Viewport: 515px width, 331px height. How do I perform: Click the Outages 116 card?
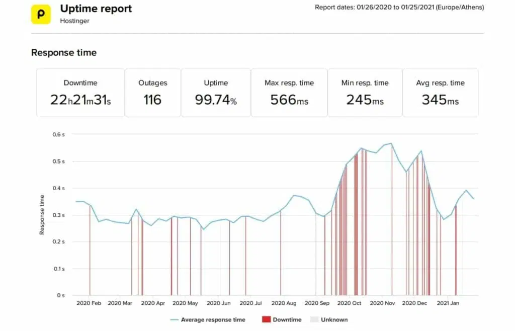click(x=153, y=93)
